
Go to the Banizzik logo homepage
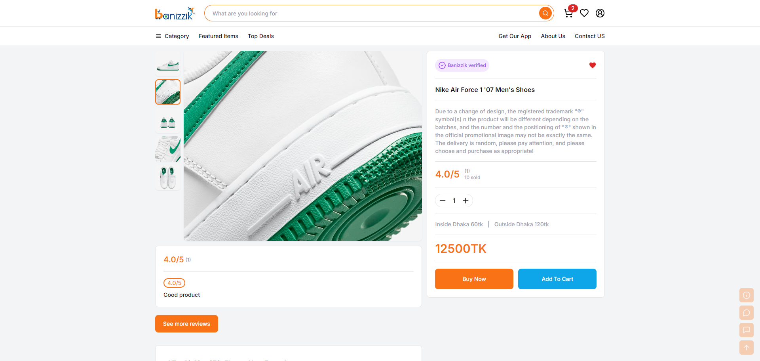pos(175,13)
